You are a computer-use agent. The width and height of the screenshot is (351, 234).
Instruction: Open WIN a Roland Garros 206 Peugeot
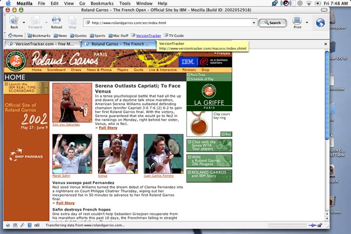pos(209,161)
